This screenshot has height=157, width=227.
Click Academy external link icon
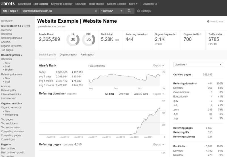[156, 4]
